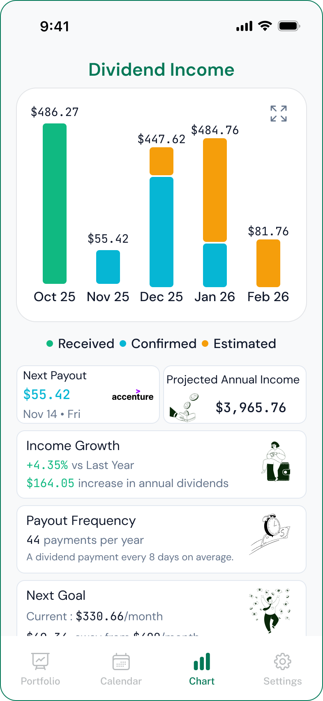
Task: Toggle the Received legend item
Action: point(81,344)
